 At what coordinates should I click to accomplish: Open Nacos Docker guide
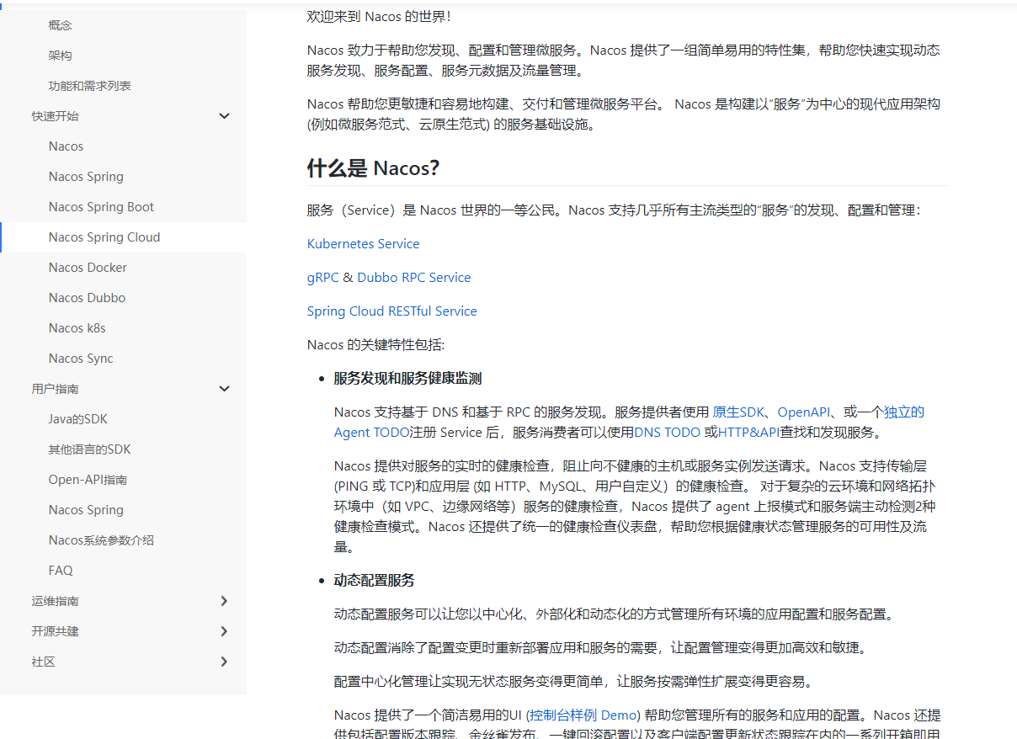tap(88, 268)
